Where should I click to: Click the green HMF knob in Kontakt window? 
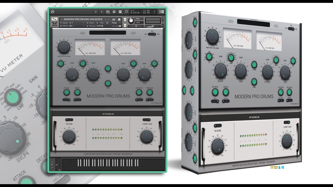tap(133, 63)
